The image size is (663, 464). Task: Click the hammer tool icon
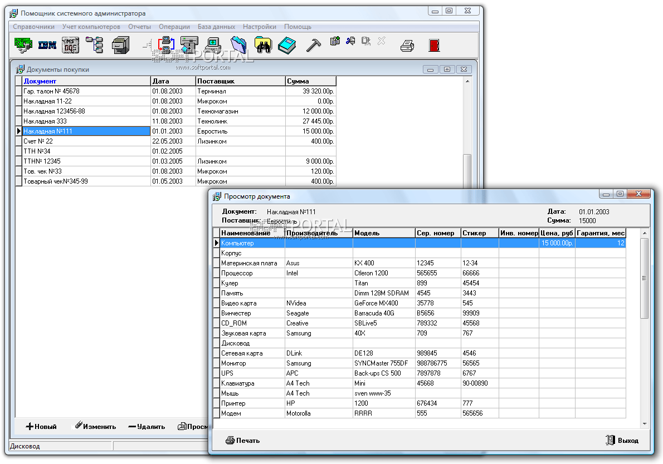click(x=314, y=45)
